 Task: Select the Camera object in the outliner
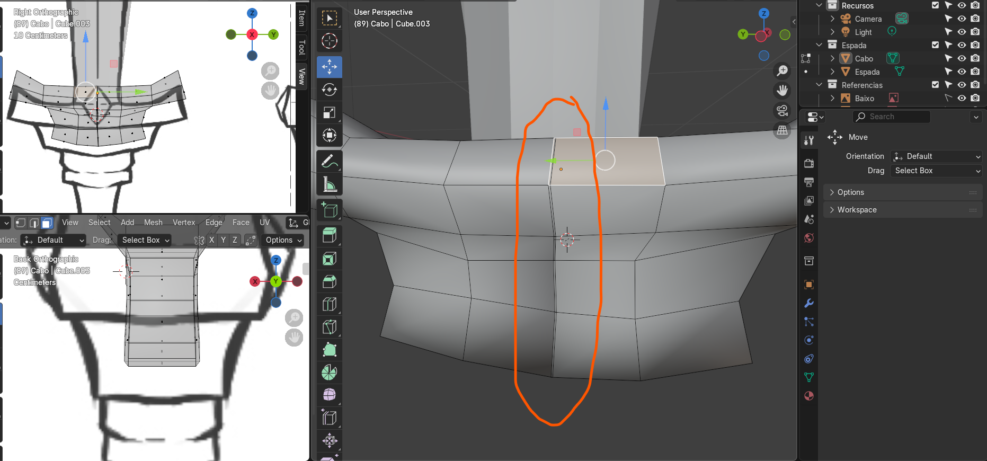click(868, 19)
